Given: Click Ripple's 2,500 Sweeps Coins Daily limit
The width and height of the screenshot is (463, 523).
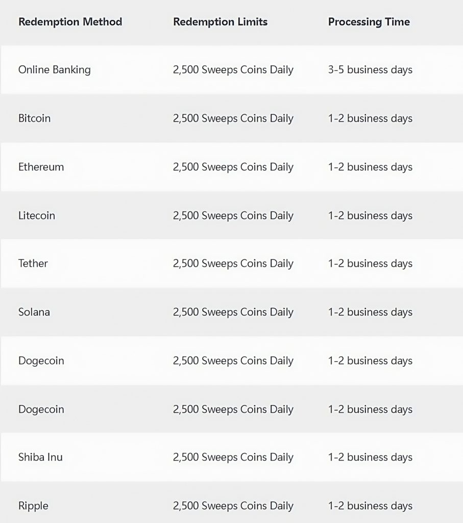Looking at the screenshot, I should pyautogui.click(x=233, y=506).
